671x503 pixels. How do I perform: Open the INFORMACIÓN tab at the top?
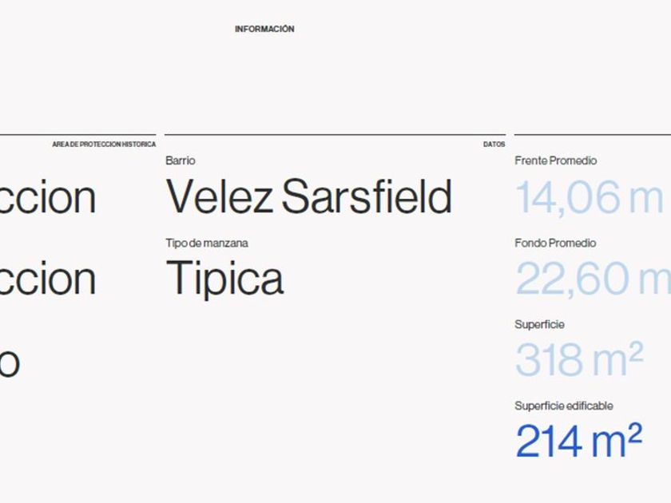tap(264, 29)
